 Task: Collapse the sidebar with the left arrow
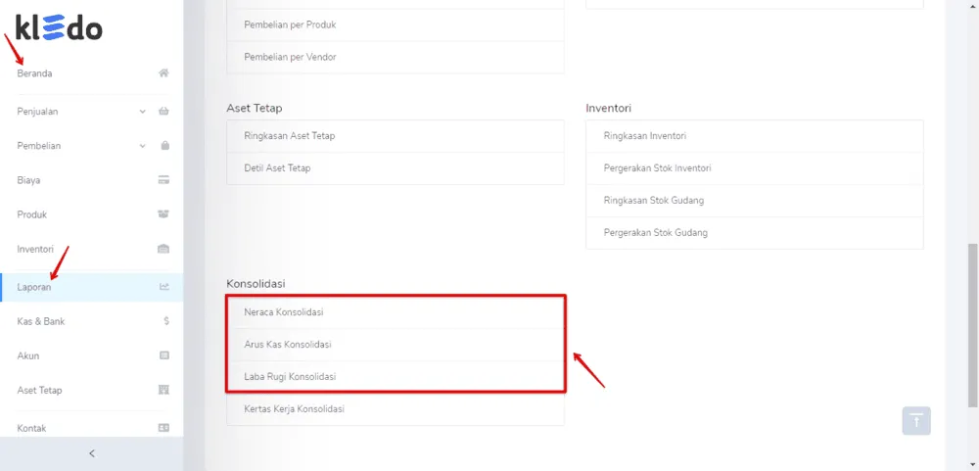click(92, 453)
